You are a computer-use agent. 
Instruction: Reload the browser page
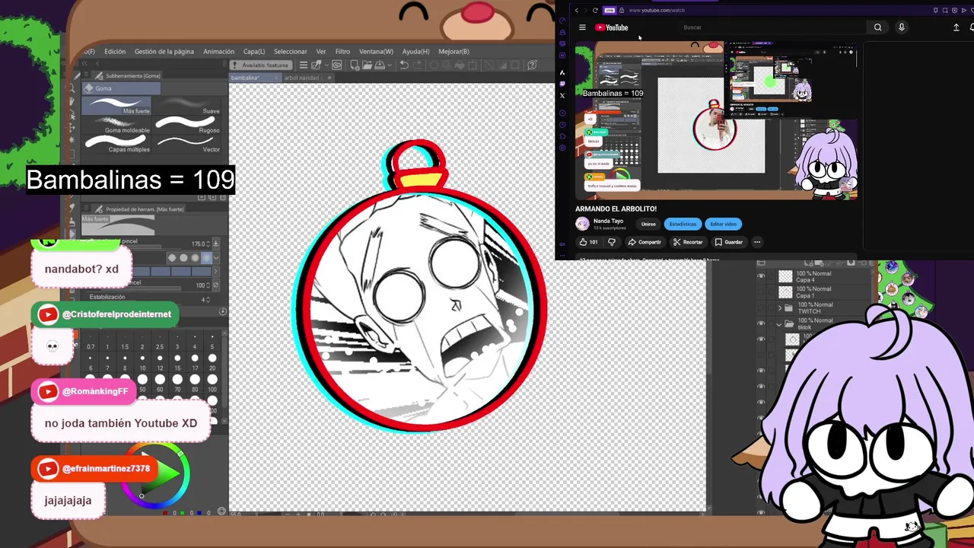pos(595,10)
